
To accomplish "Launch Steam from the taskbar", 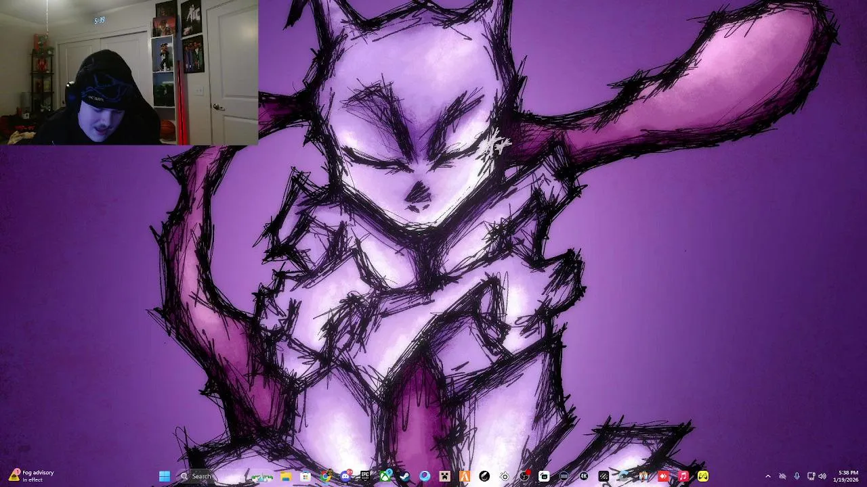I will (x=404, y=476).
